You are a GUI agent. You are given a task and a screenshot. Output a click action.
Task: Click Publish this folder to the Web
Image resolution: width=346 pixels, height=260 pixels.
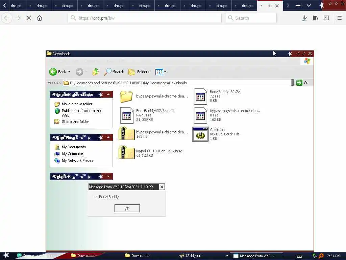pos(81,113)
